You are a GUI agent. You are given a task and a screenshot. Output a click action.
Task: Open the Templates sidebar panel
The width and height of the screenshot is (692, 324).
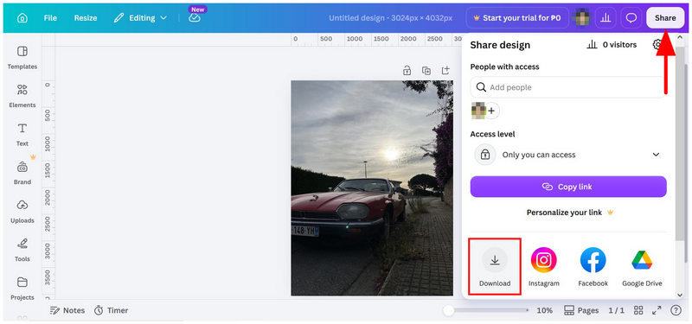pos(22,57)
